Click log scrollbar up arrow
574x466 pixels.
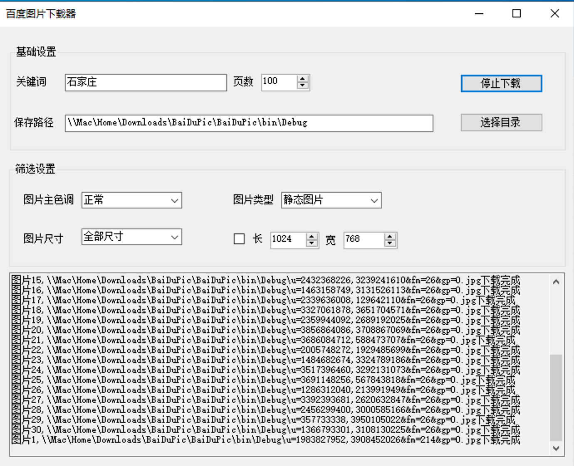click(x=556, y=282)
